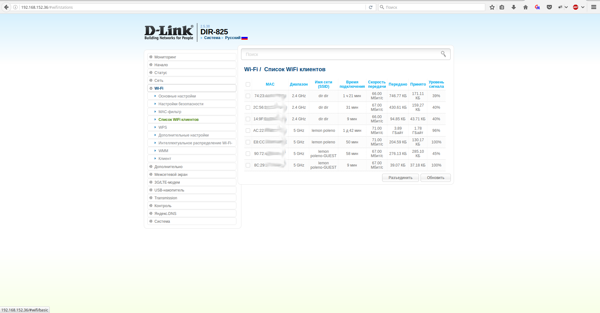Save the page to Pocket
The height and width of the screenshot is (313, 600).
point(549,7)
